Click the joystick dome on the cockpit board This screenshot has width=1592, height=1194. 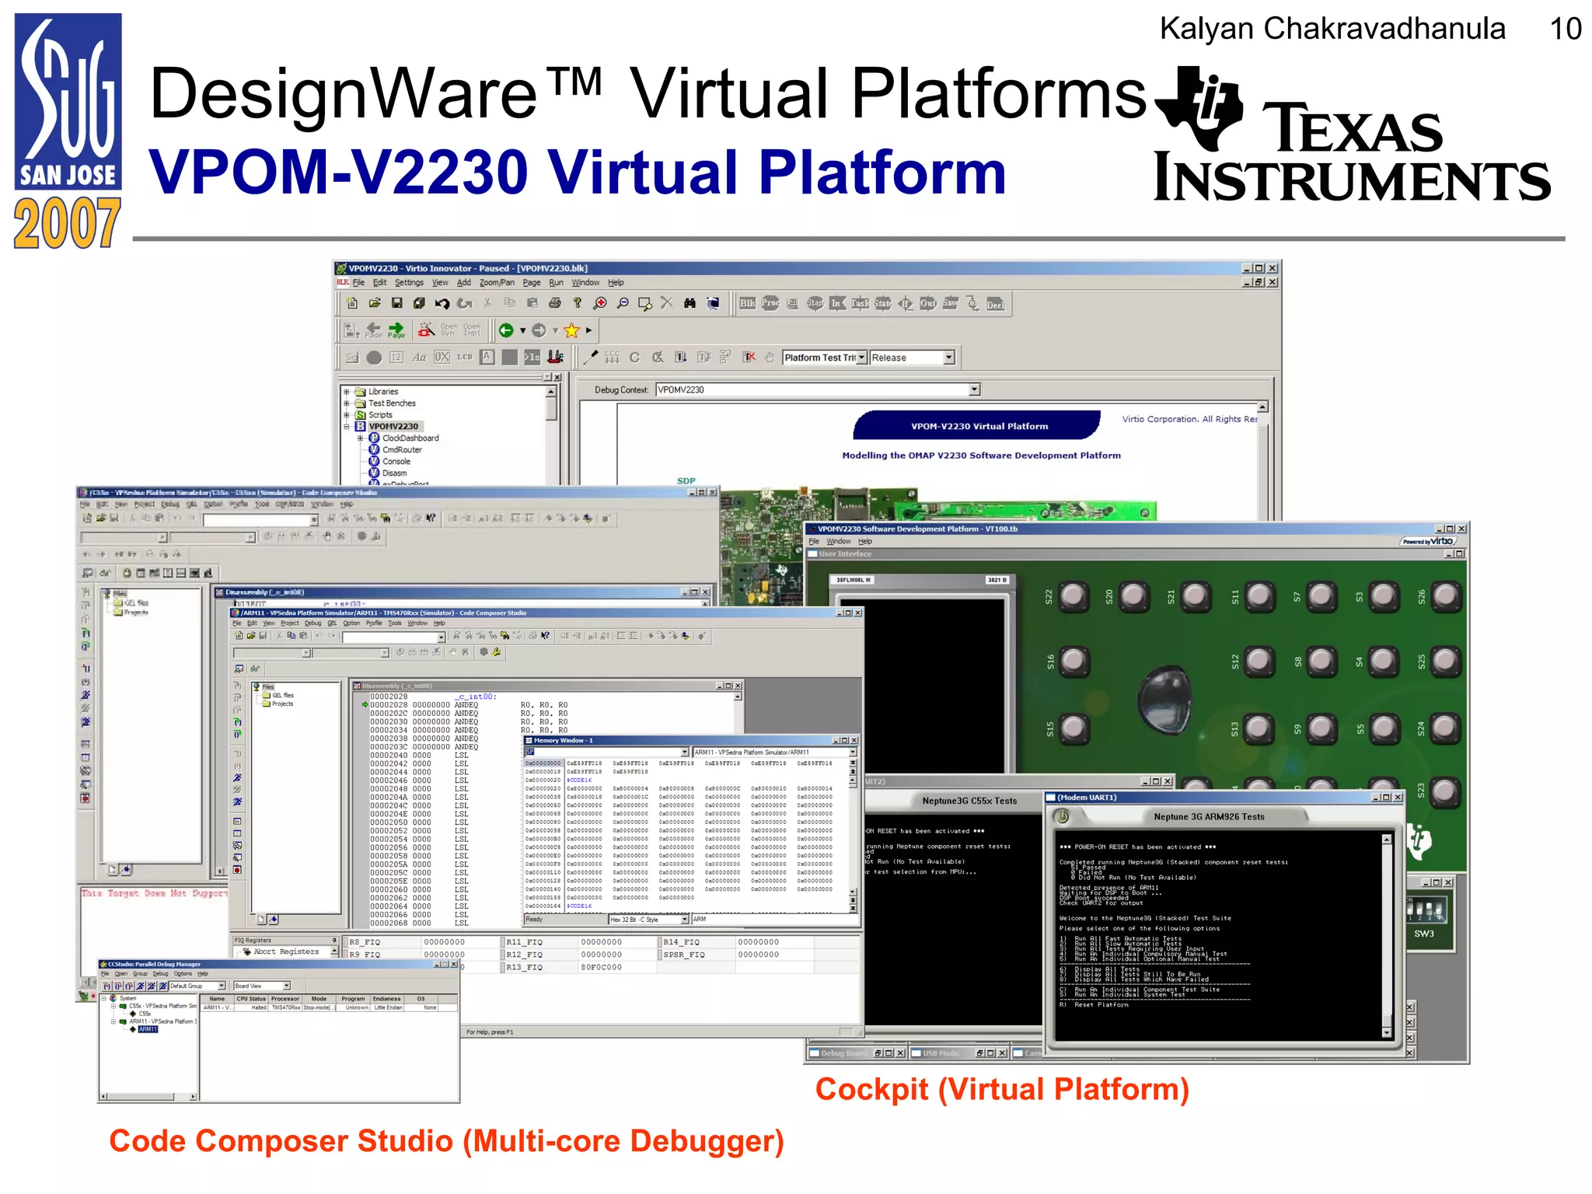pos(1164,700)
